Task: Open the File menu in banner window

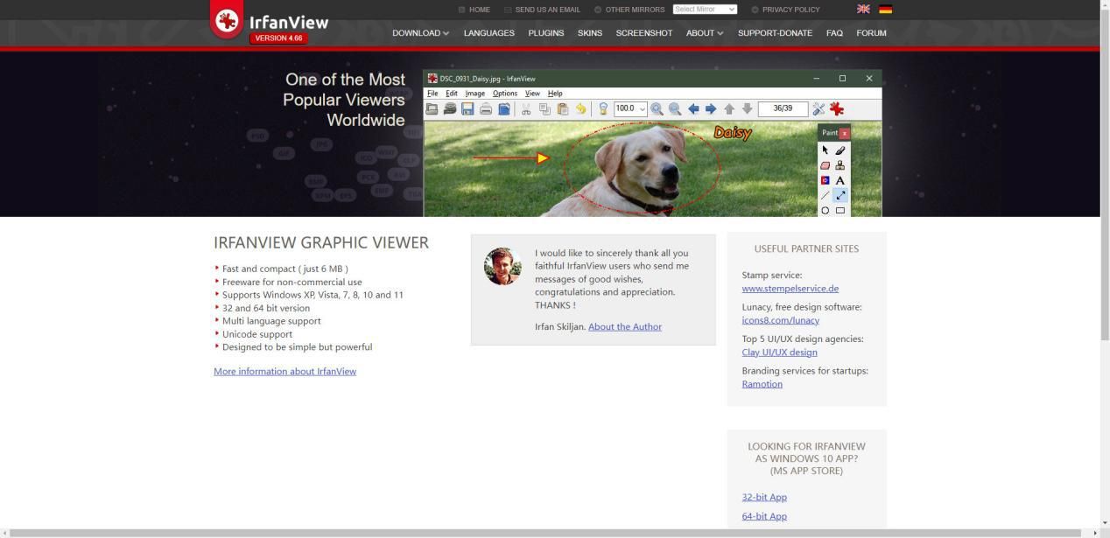Action: 432,94
